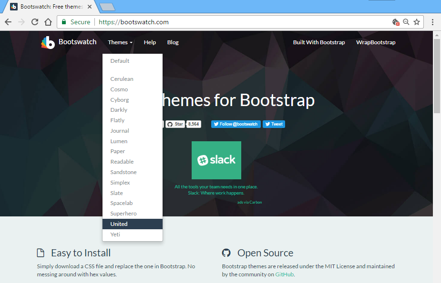441x283 pixels.
Task: Choose the Slate theme
Action: click(x=133, y=193)
